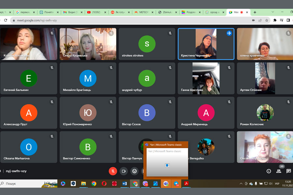Click Oksana Markarova's blue O avatar

(x=29, y=147)
